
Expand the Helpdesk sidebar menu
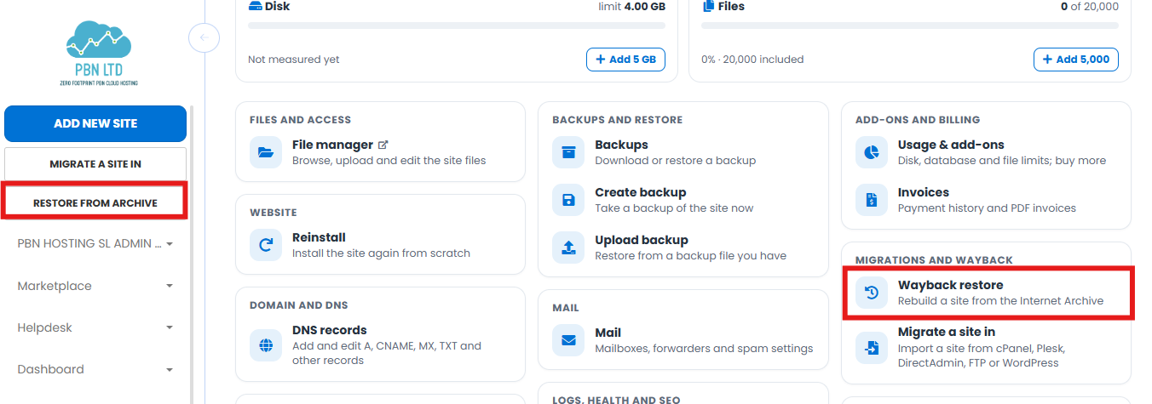[95, 327]
